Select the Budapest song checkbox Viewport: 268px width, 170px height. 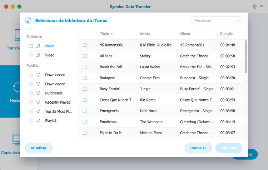click(x=85, y=78)
